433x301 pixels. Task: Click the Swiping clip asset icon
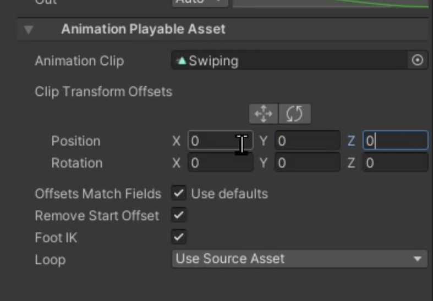[182, 60]
